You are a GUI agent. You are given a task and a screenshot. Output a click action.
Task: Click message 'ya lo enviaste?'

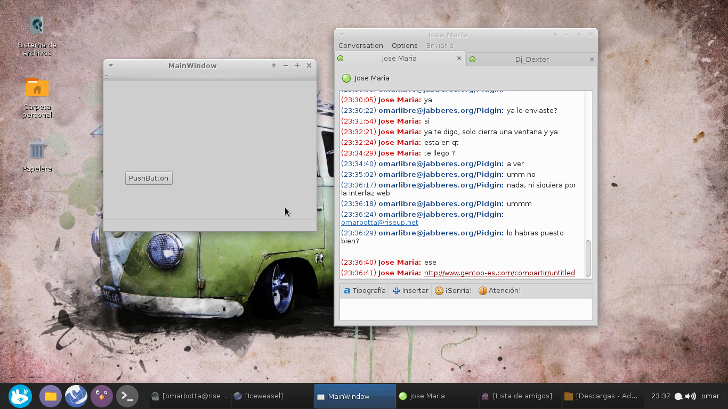532,111
